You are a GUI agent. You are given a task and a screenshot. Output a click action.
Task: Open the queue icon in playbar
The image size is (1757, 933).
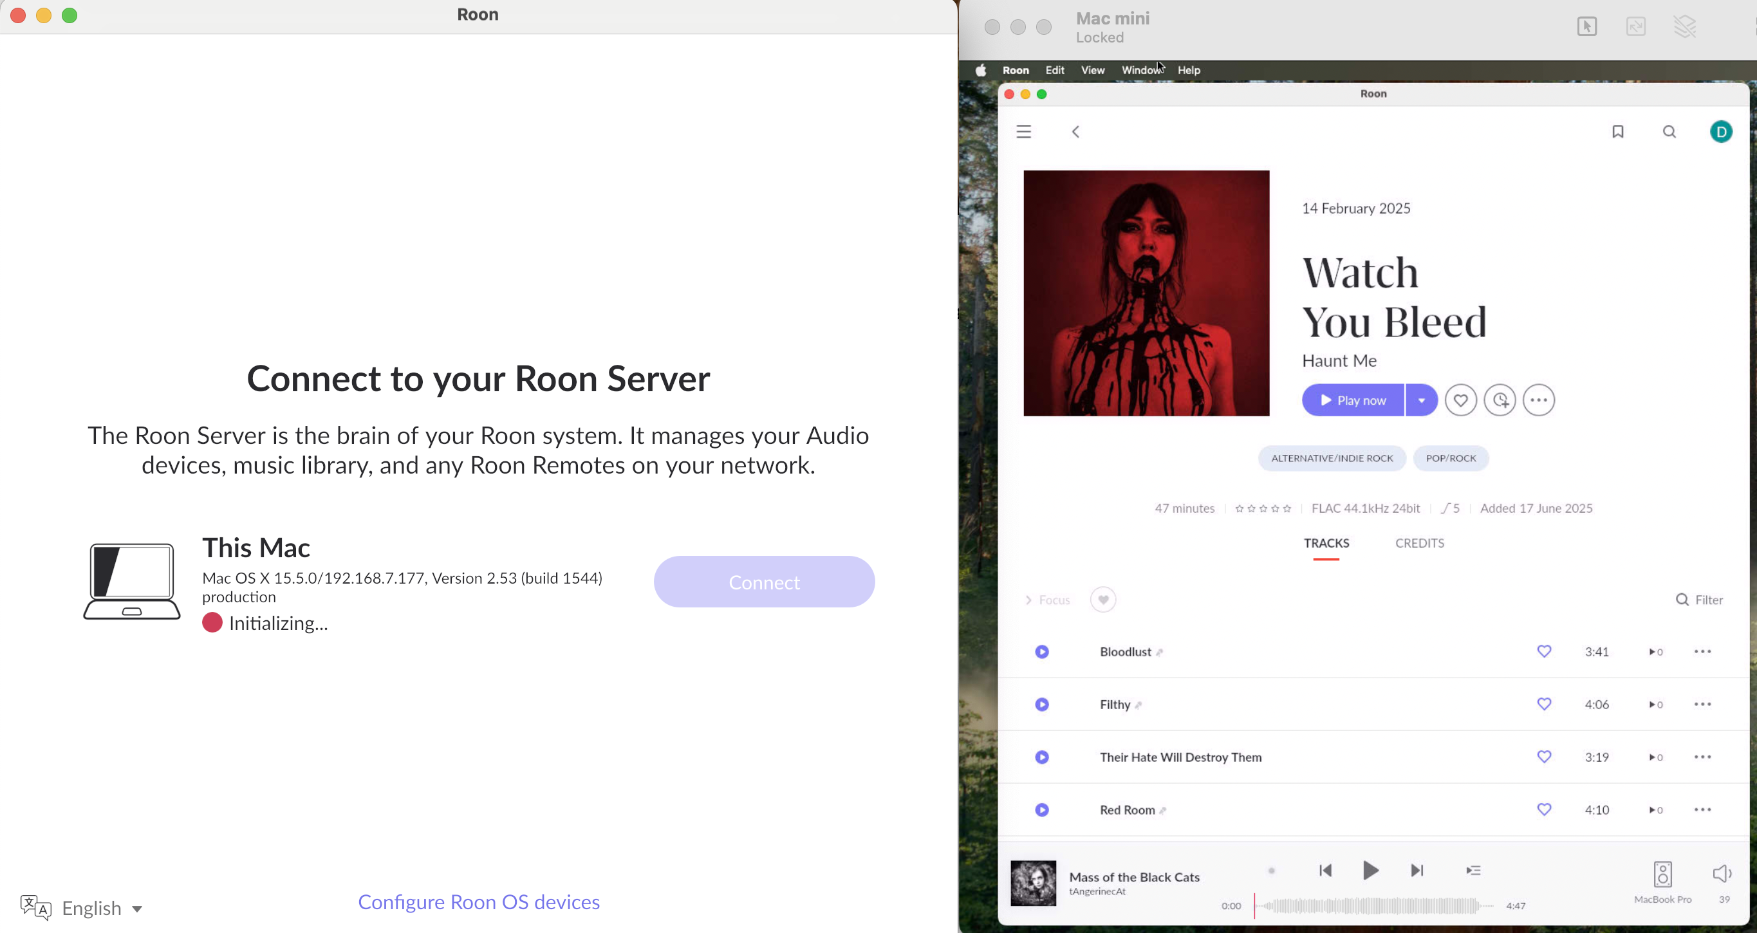[x=1473, y=870]
